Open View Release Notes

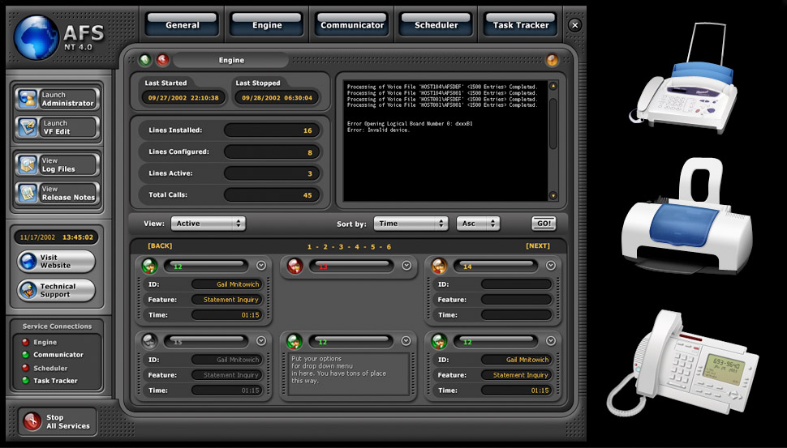click(58, 193)
